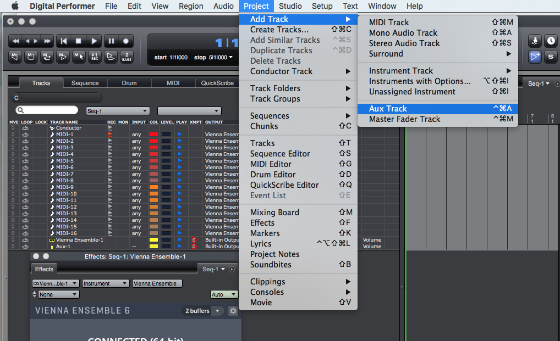Toggle the 2 Bars countoff button

click(127, 57)
